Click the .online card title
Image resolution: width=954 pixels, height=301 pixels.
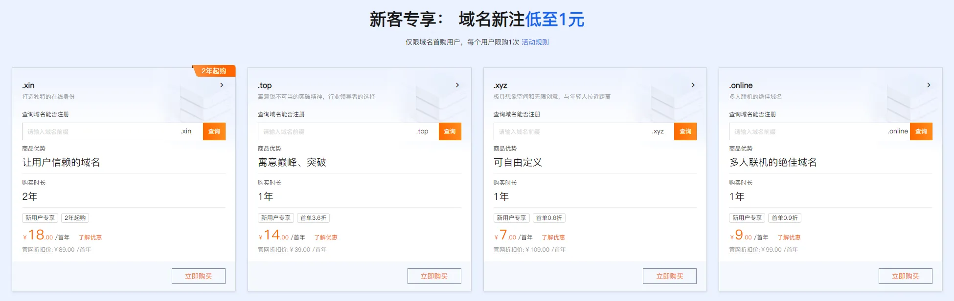point(741,86)
